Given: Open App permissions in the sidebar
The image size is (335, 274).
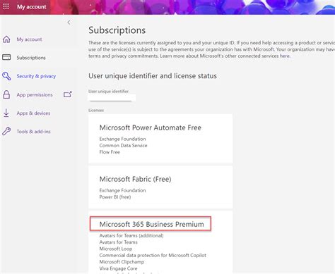Looking at the screenshot, I should [x=35, y=94].
